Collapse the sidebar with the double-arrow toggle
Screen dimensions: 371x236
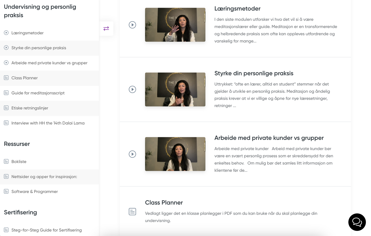(x=106, y=28)
